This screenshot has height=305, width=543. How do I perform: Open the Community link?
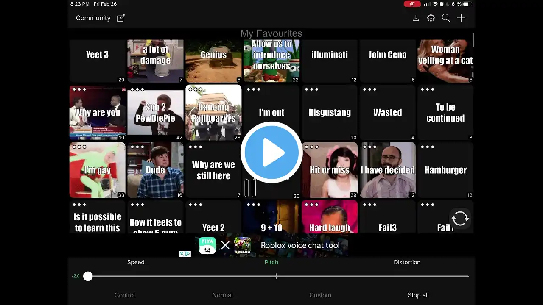(x=93, y=18)
